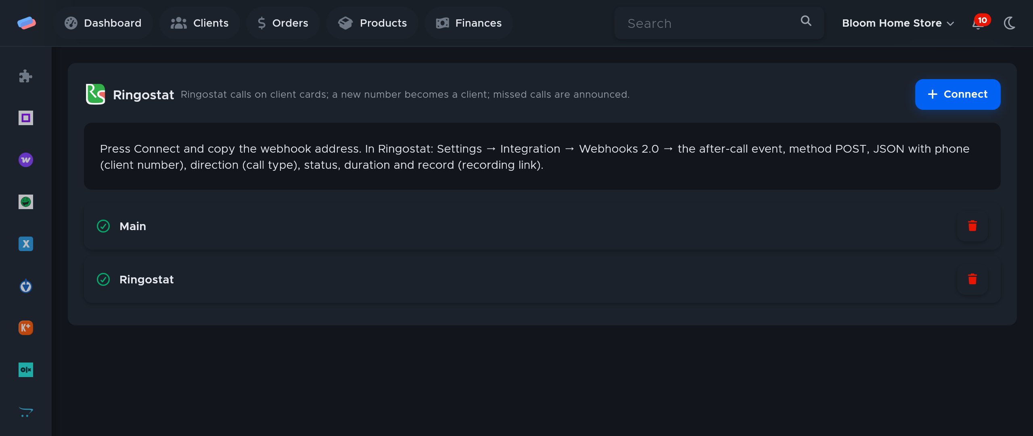Select the Ringostat connection row label
This screenshot has height=436, width=1033.
coord(146,279)
